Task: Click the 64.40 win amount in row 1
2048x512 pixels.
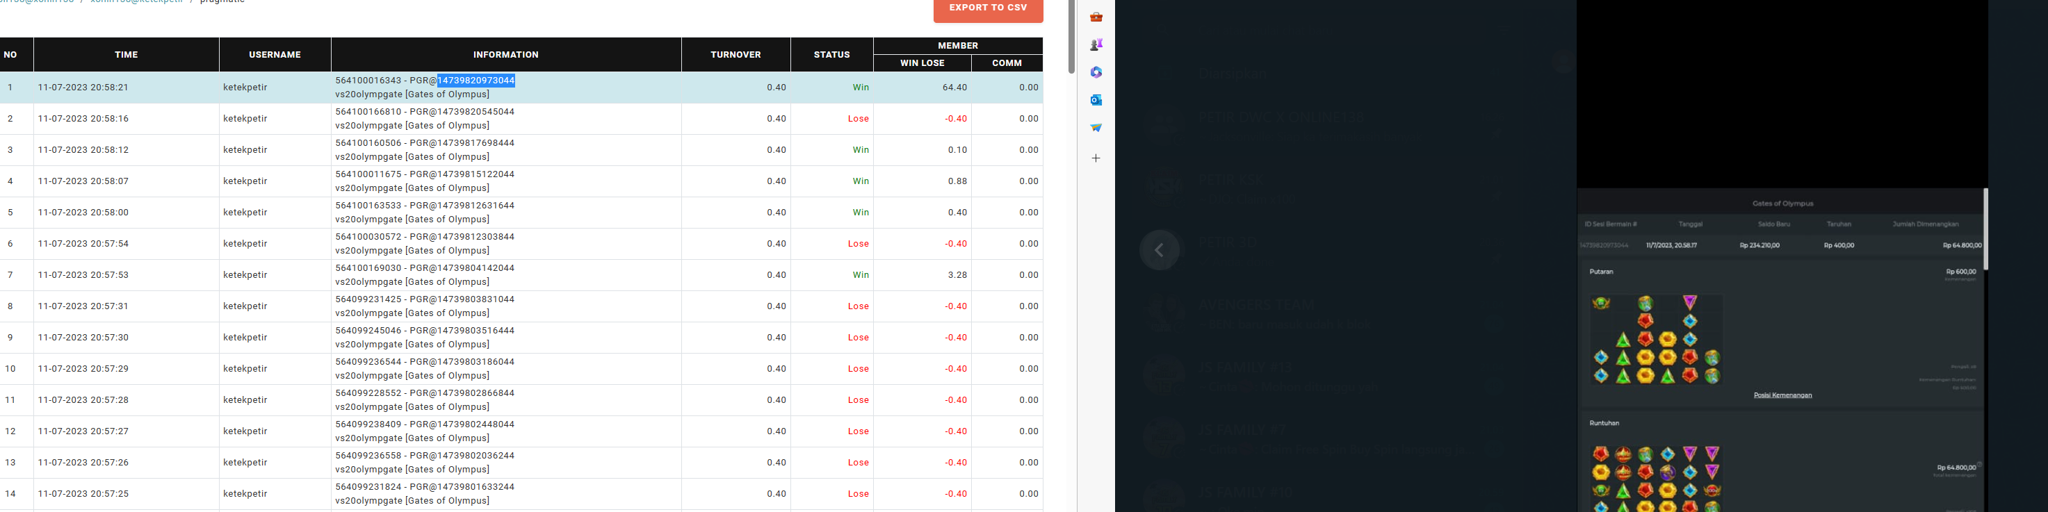Action: 955,88
